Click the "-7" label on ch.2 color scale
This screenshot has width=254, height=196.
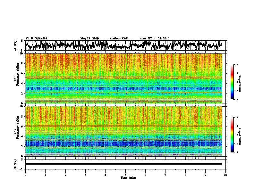237,152
